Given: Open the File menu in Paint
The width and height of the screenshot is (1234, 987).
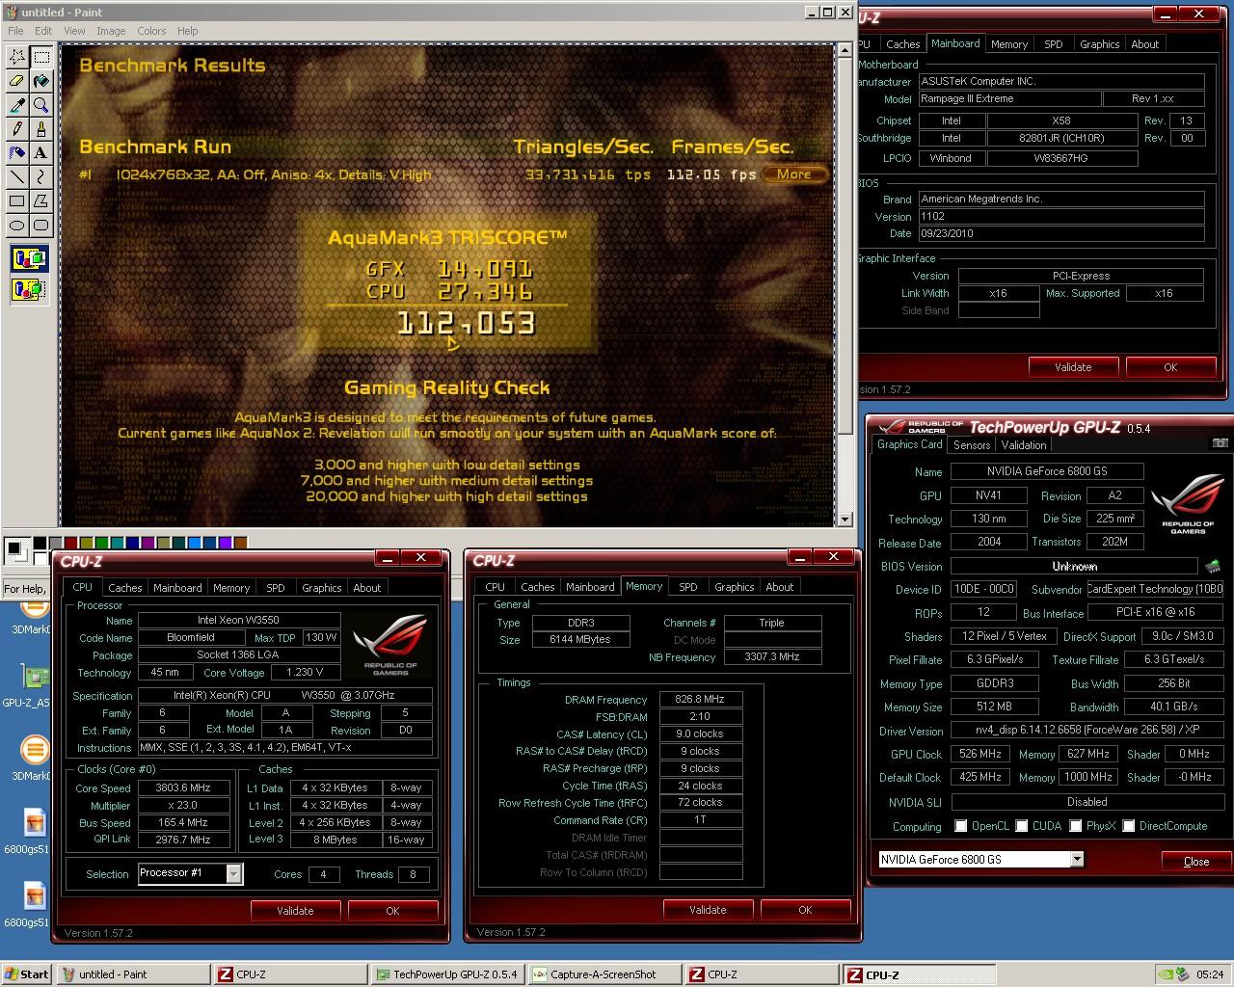Looking at the screenshot, I should [15, 31].
